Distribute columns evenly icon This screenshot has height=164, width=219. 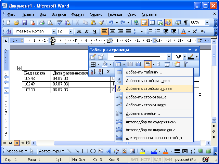(x=167, y=64)
